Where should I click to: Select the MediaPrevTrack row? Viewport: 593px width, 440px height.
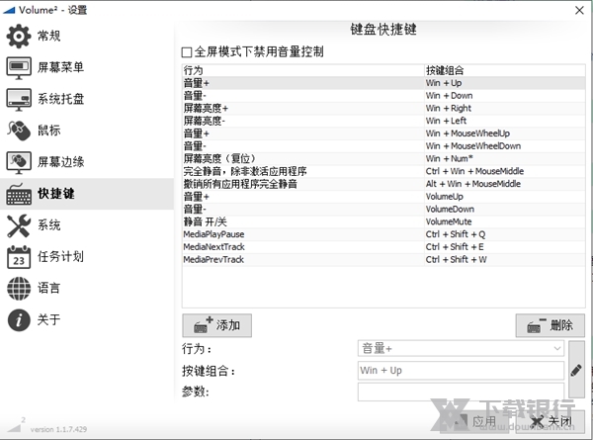pos(383,259)
